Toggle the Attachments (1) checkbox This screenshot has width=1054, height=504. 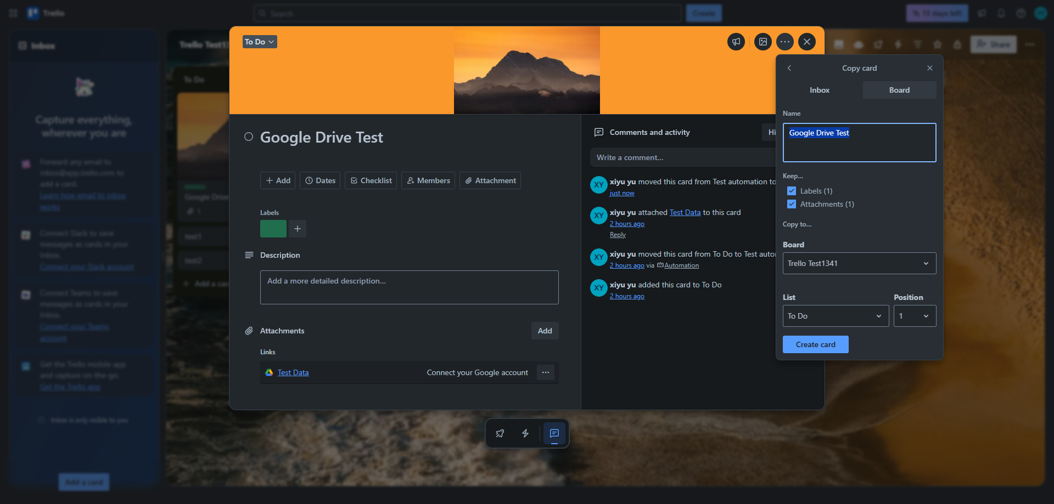[x=792, y=204]
